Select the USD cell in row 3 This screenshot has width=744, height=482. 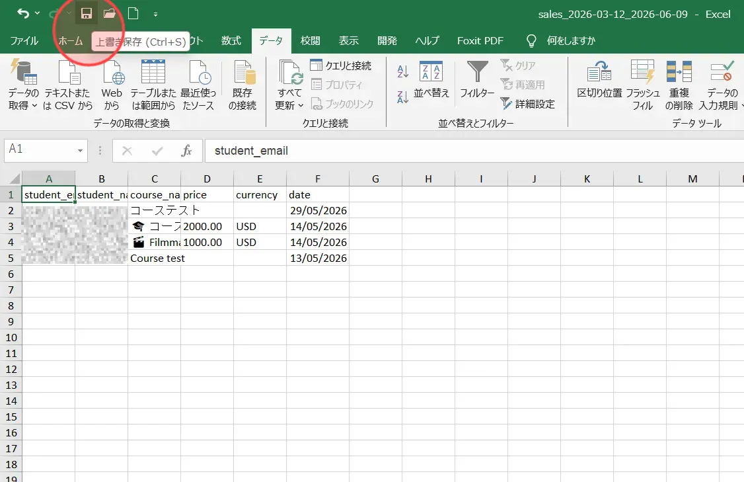260,226
